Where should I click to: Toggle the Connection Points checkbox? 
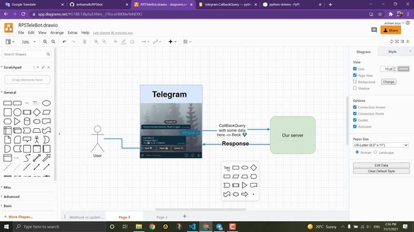(x=355, y=113)
